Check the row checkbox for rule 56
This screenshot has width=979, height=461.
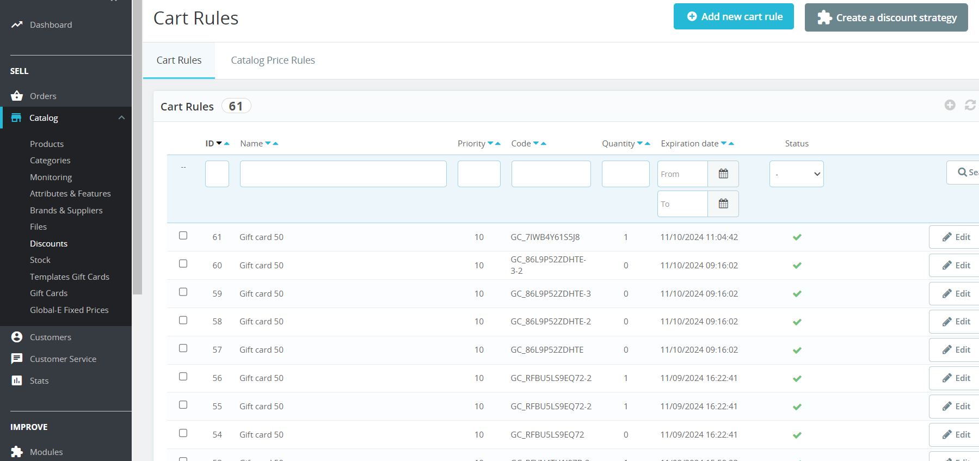coord(183,377)
